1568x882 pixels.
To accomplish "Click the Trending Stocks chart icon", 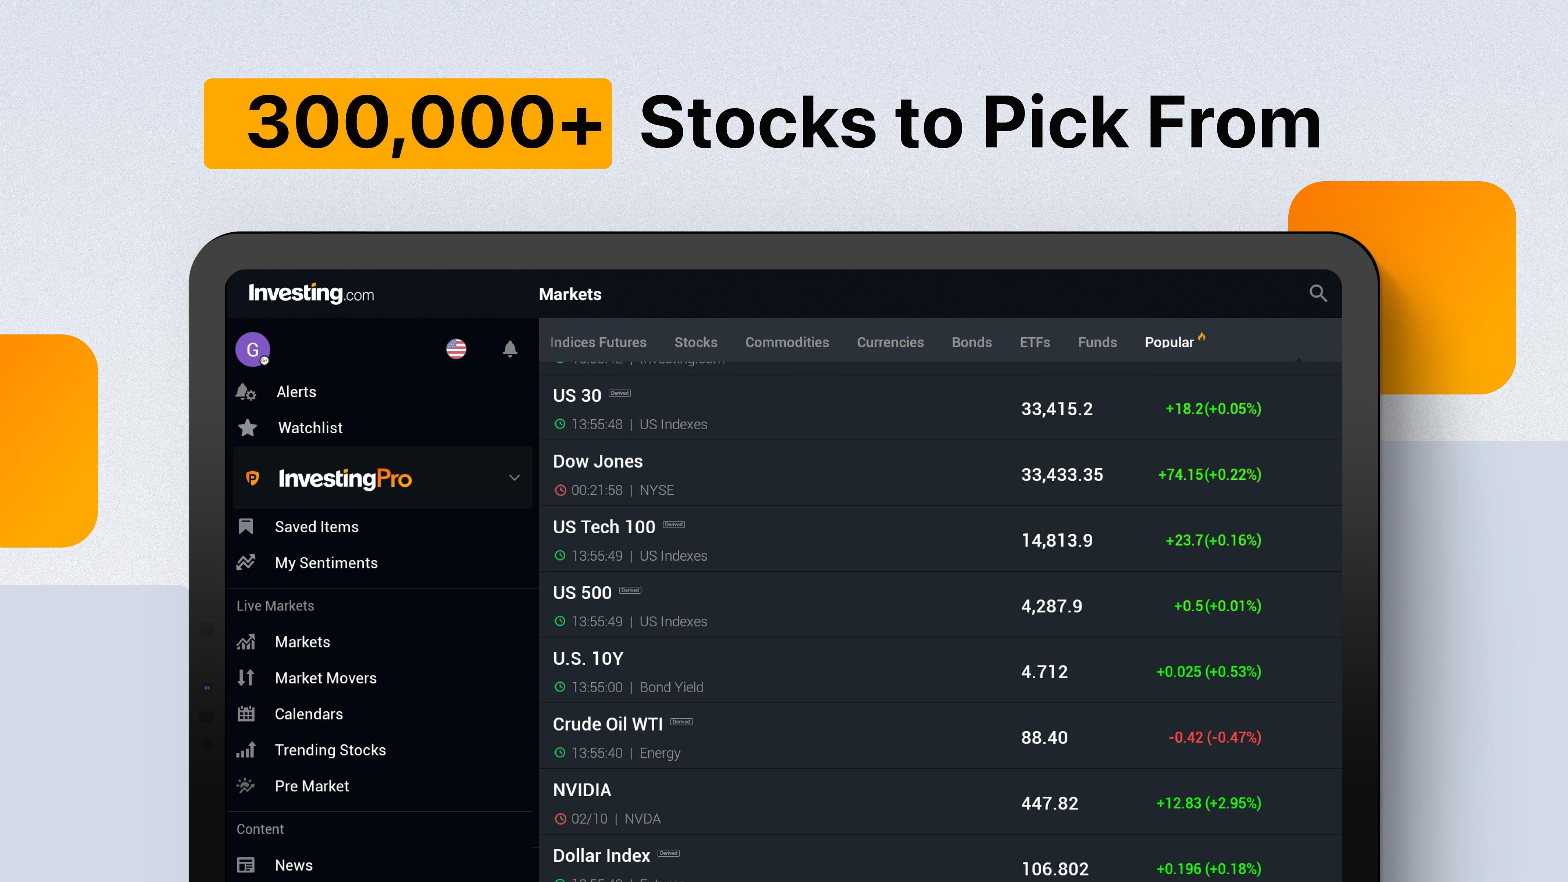I will [x=246, y=750].
